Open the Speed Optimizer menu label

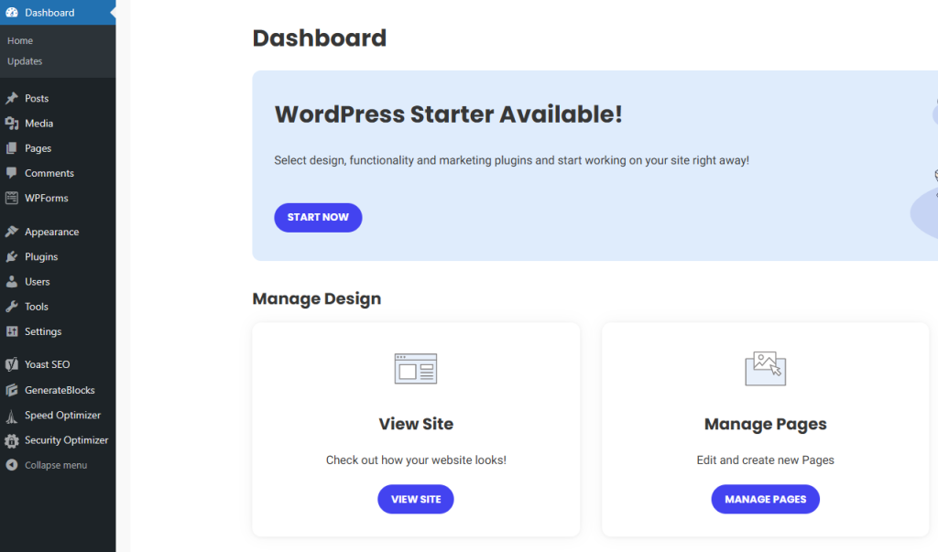click(x=63, y=415)
